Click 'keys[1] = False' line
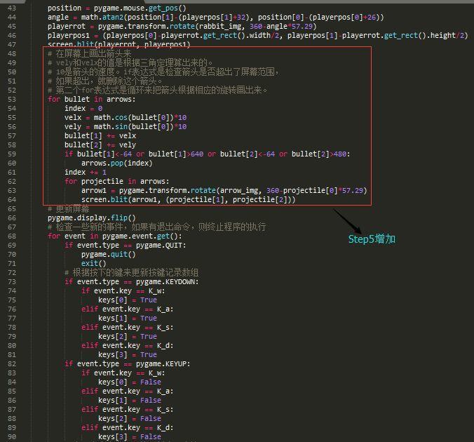This screenshot has height=442, width=474. (130, 400)
